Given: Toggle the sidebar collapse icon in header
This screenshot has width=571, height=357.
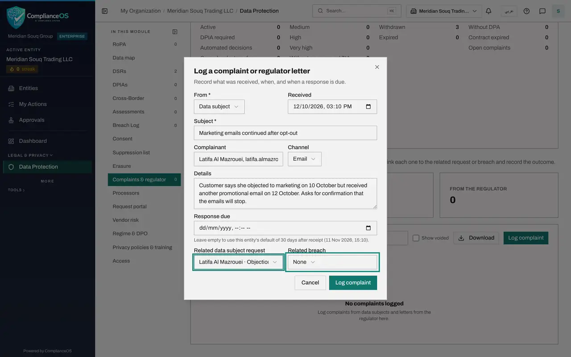Looking at the screenshot, I should pos(105,11).
